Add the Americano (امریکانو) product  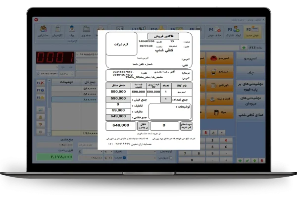pos(220,72)
